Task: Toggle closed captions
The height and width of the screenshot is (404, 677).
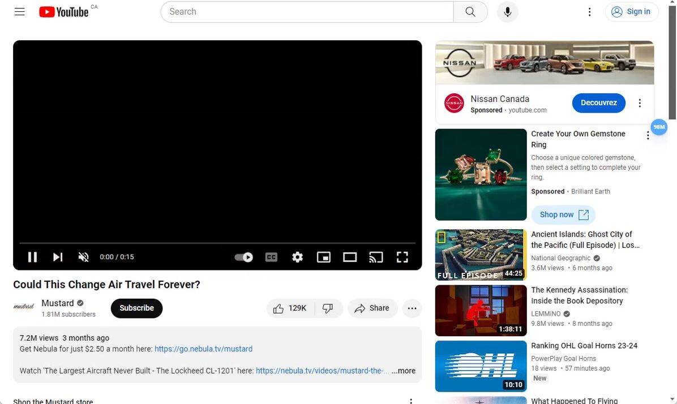Action: point(271,257)
